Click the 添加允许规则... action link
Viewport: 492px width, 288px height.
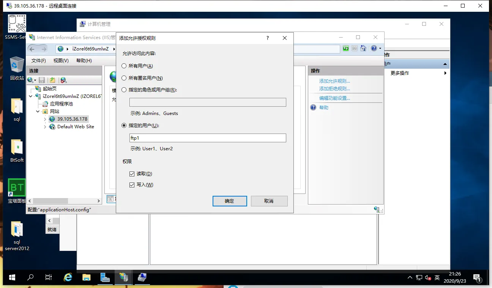(x=334, y=81)
